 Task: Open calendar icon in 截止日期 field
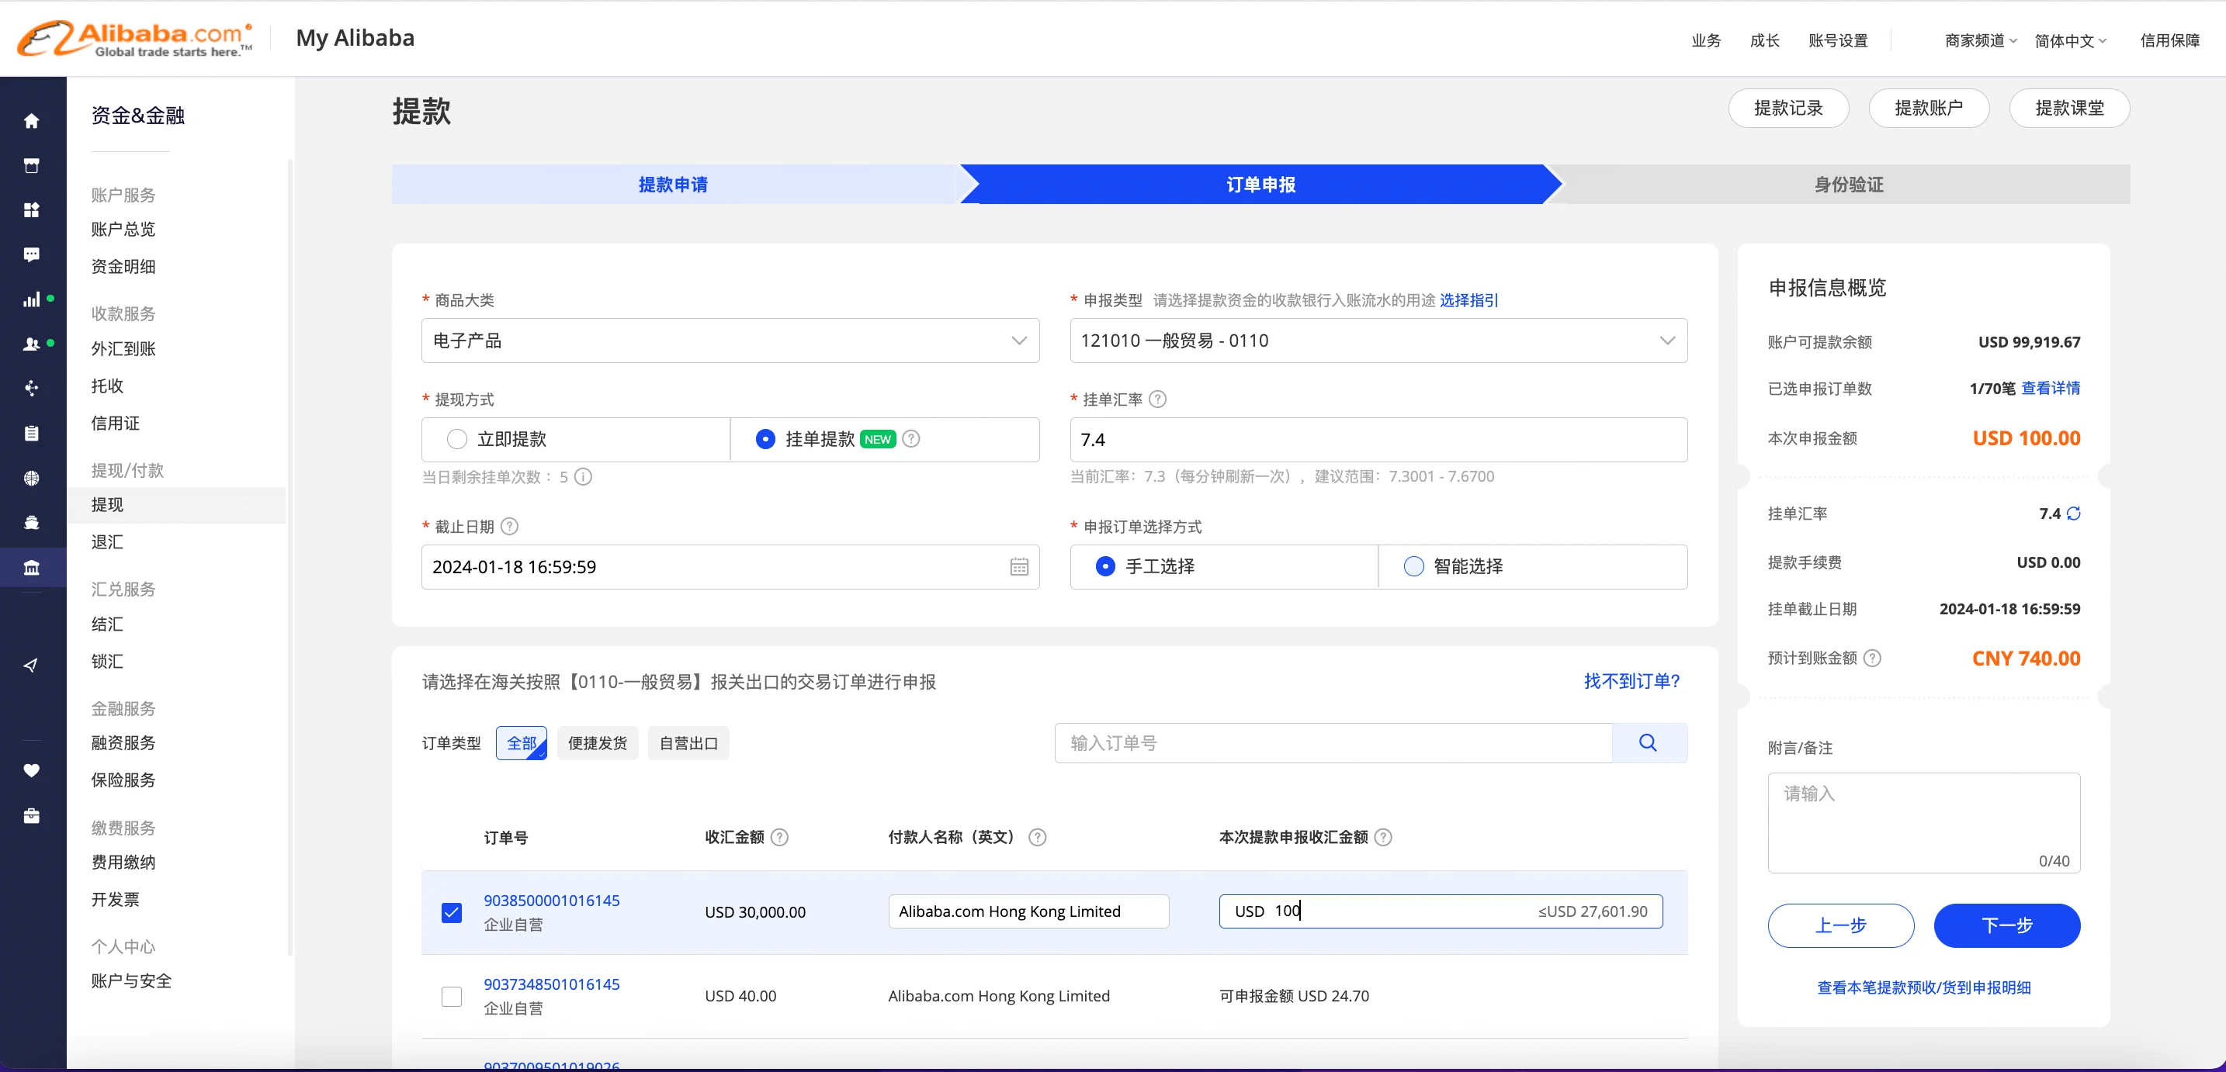[x=1019, y=567]
